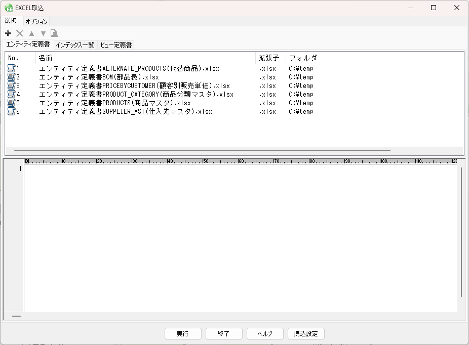Click the text pane horizontal scrollbar thumb
The image size is (469, 345).
16,316
